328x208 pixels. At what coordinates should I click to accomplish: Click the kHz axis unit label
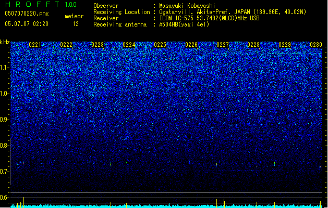[x=5, y=42]
